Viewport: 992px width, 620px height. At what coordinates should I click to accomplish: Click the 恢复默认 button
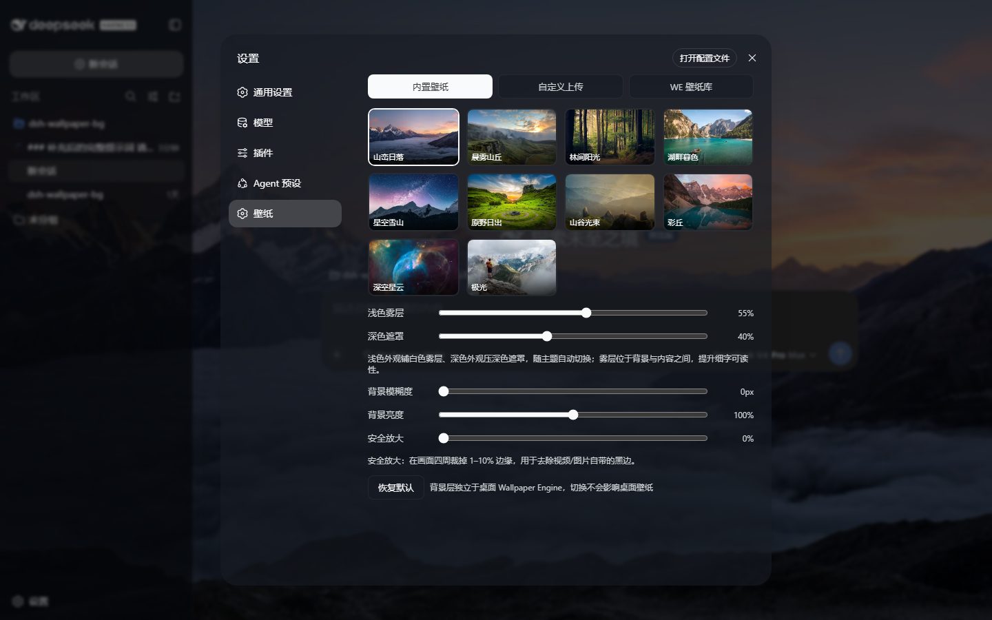point(395,487)
